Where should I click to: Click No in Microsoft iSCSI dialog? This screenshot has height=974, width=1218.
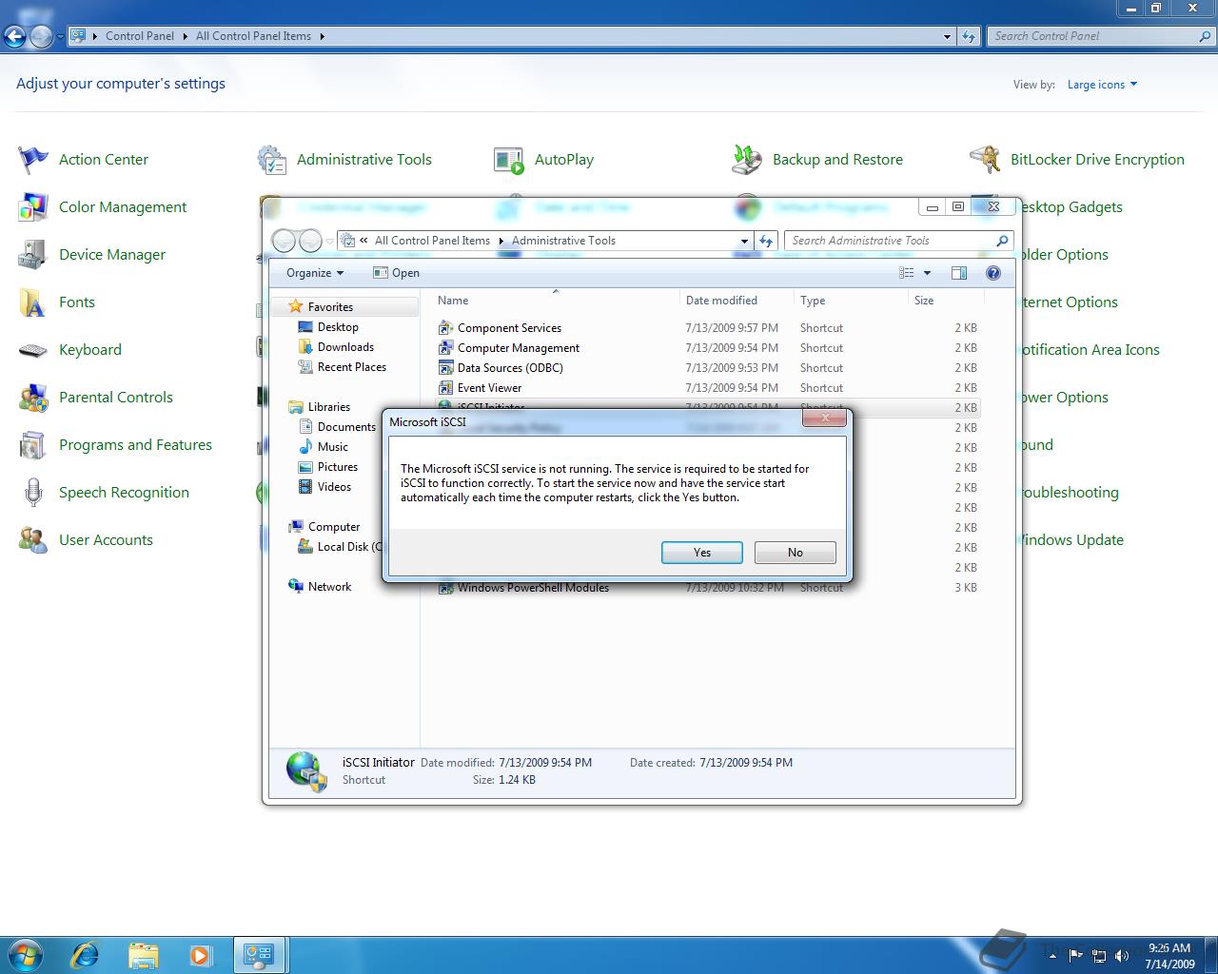(x=796, y=553)
